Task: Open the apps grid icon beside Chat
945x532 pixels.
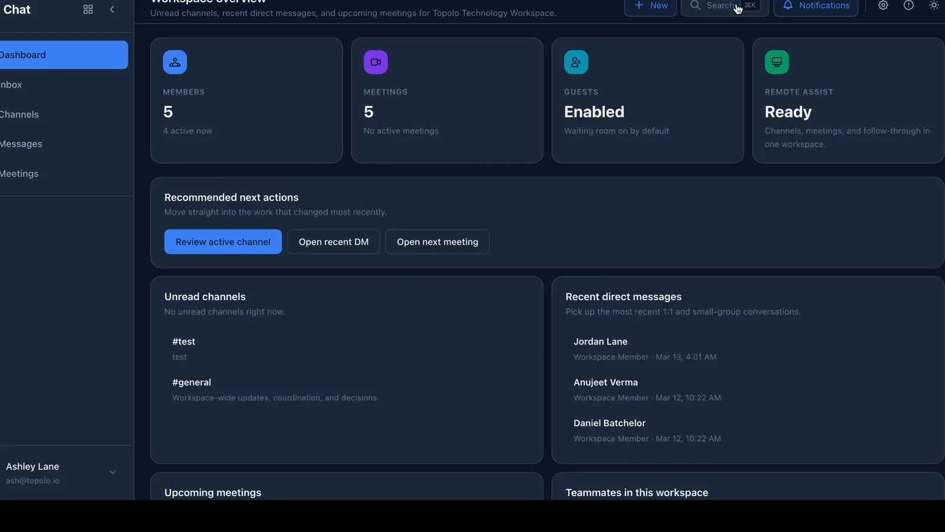Action: pyautogui.click(x=87, y=9)
